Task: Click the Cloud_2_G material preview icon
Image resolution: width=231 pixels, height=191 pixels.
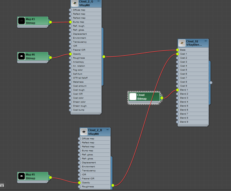Action: coord(75,3)
